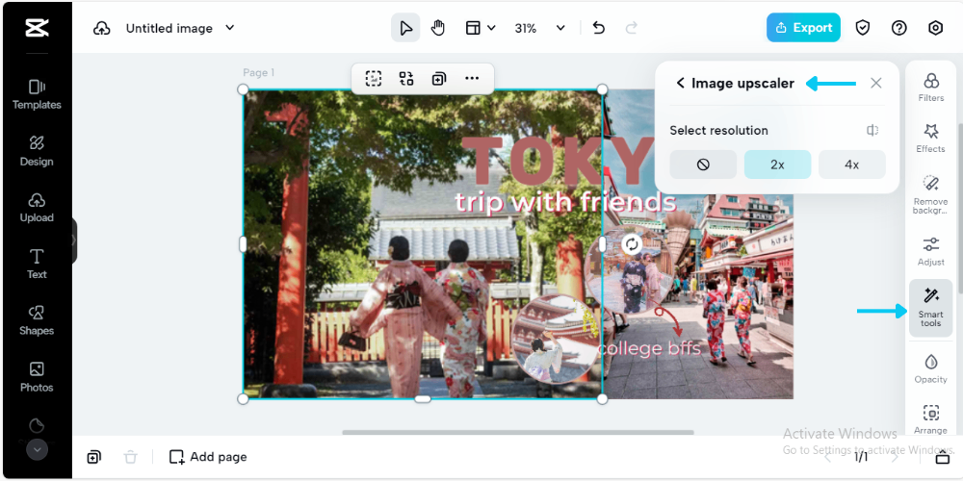Open the Filters tool
Viewport: 963px width, 481px height.
(x=931, y=87)
